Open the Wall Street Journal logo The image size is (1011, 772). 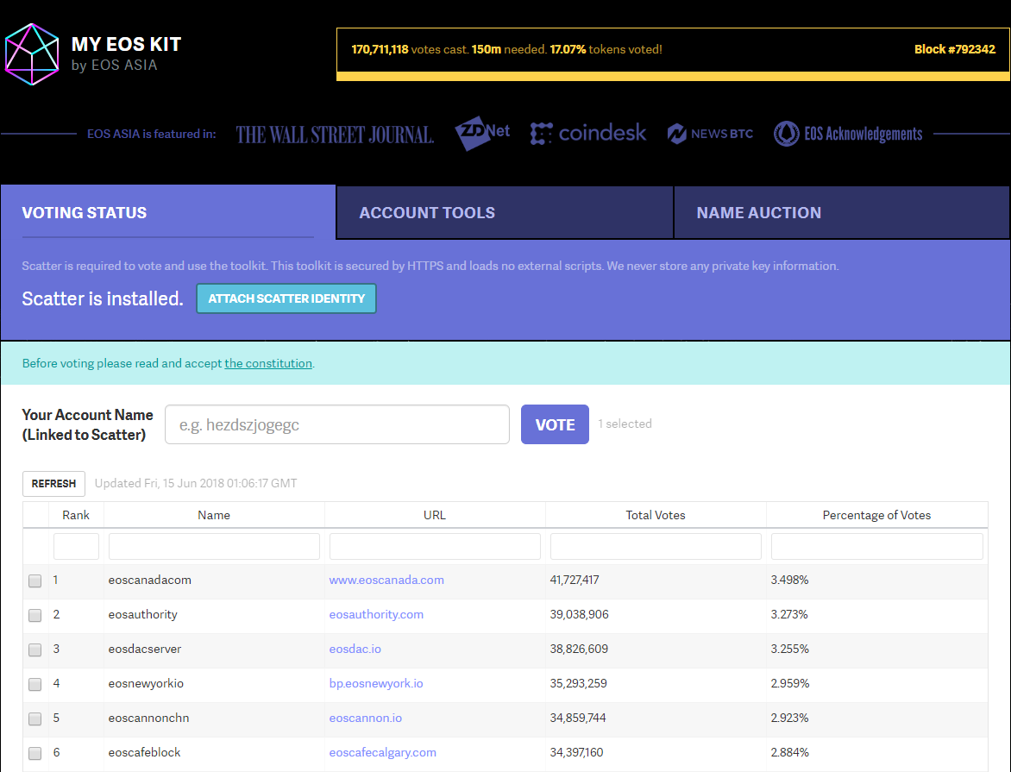[335, 135]
